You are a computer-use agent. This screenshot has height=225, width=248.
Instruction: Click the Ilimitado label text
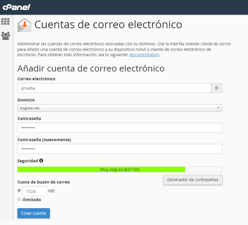coord(32,200)
